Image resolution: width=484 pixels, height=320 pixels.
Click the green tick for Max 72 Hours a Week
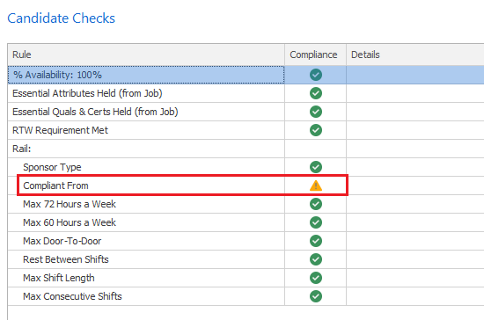point(315,204)
